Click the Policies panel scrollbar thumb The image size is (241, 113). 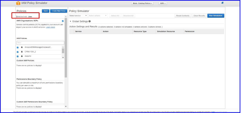[x=66, y=48]
